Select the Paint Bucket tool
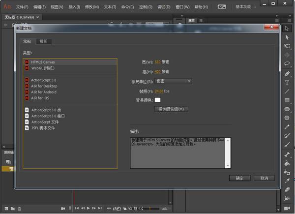The width and height of the screenshot is (295, 214). coord(287,163)
